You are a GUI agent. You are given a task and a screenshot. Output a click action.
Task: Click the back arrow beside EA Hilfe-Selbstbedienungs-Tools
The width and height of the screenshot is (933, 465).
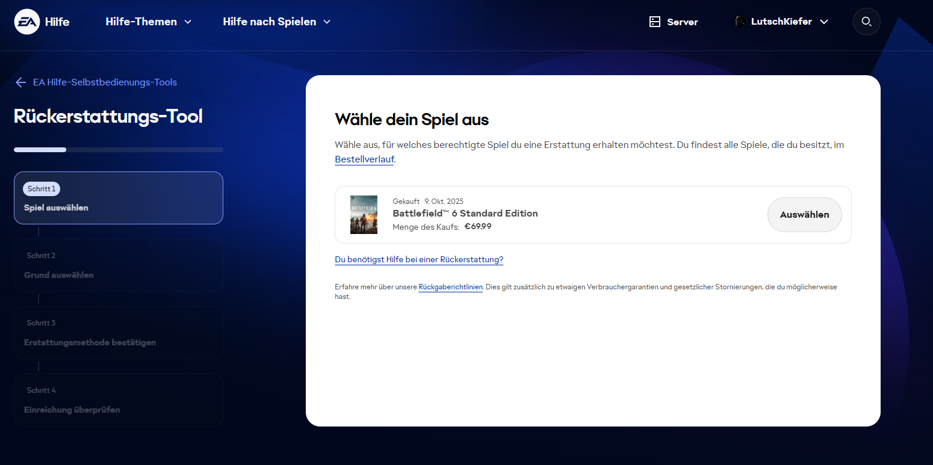(21, 82)
